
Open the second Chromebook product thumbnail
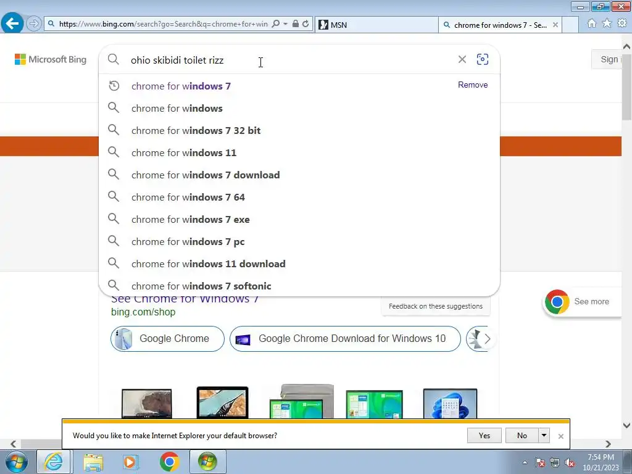point(222,402)
